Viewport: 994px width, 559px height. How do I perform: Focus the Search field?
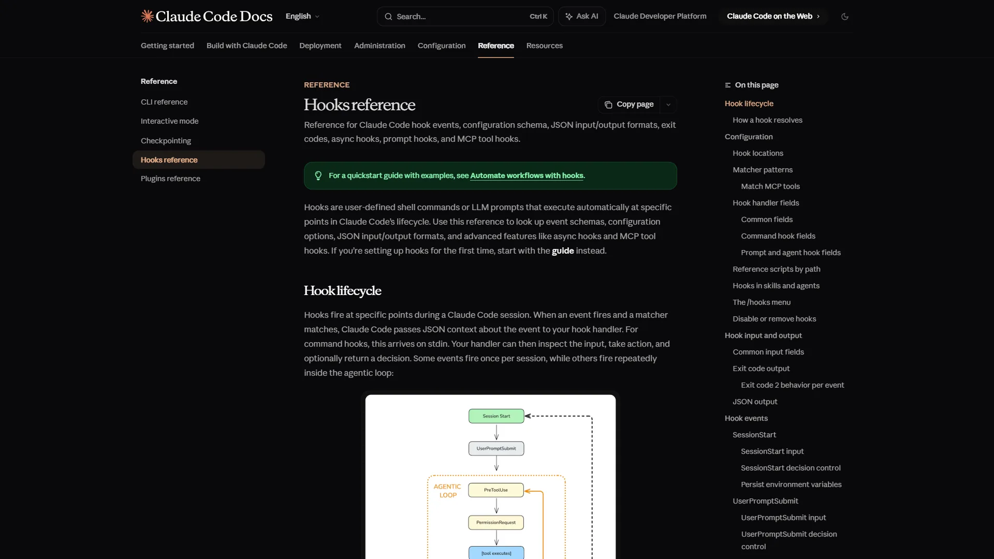click(x=465, y=17)
